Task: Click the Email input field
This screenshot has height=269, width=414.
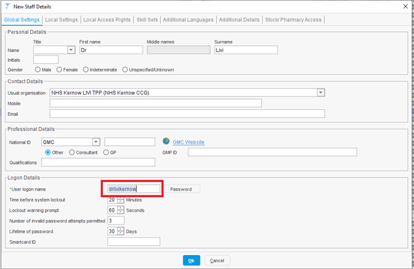Action: click(x=187, y=113)
